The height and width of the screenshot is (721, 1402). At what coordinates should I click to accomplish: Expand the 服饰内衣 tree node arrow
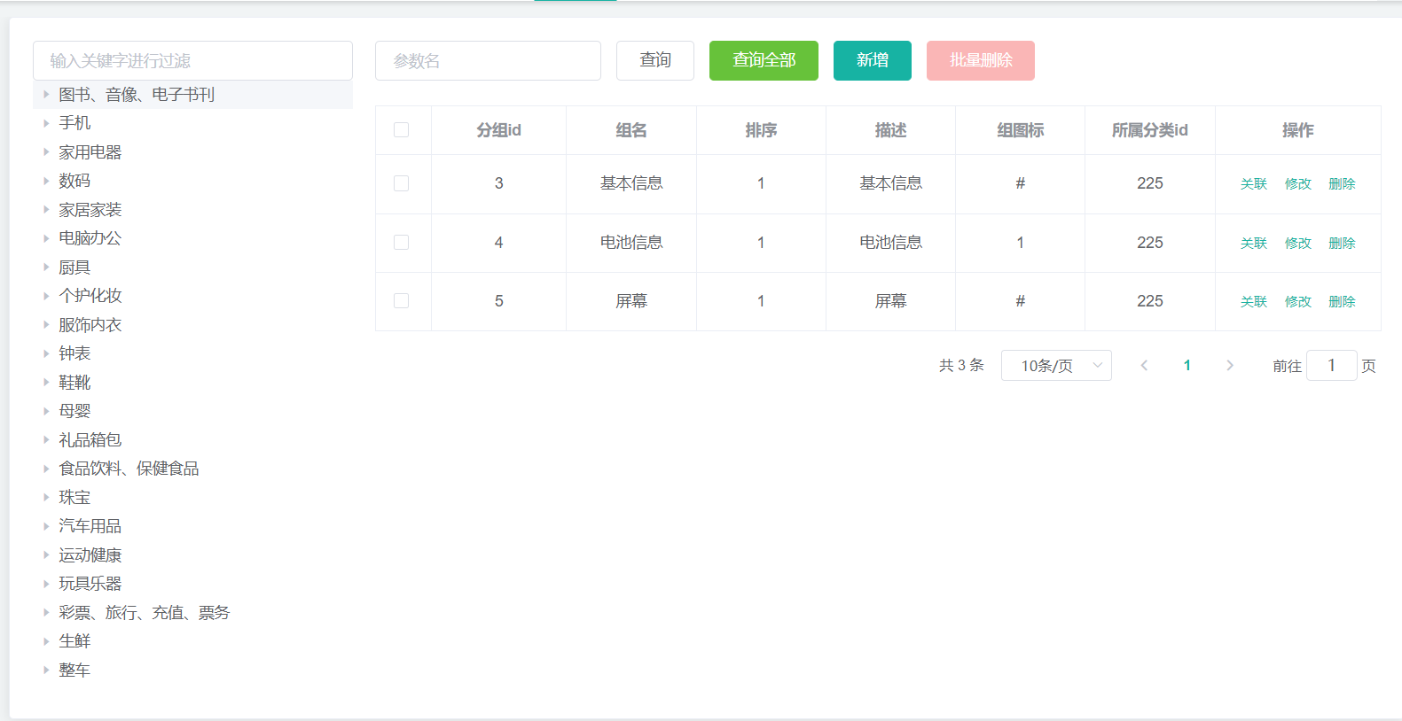pos(46,324)
